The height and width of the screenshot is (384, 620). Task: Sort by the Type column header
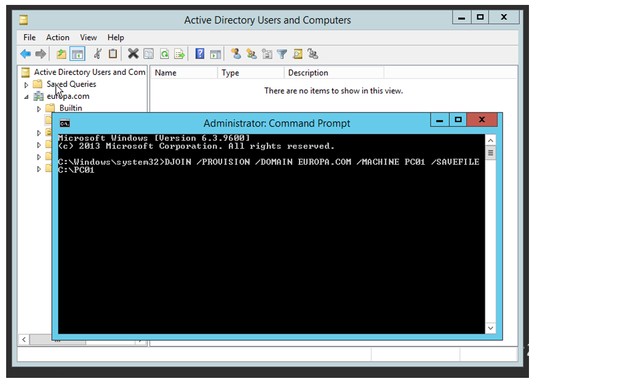pos(251,72)
